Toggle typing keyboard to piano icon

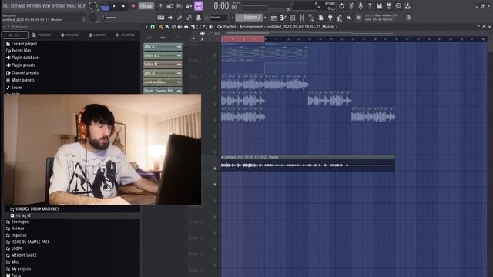click(x=161, y=18)
